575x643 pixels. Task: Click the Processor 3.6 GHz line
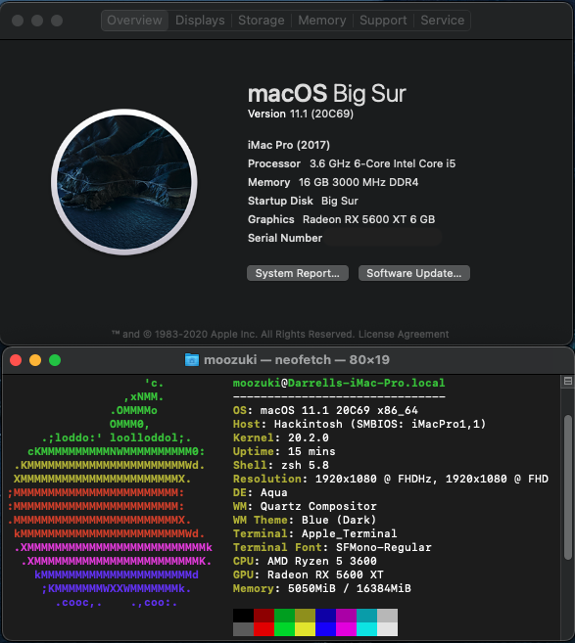click(352, 163)
